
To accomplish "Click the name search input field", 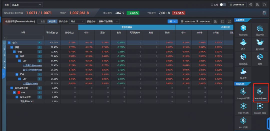I will (x=23, y=38).
